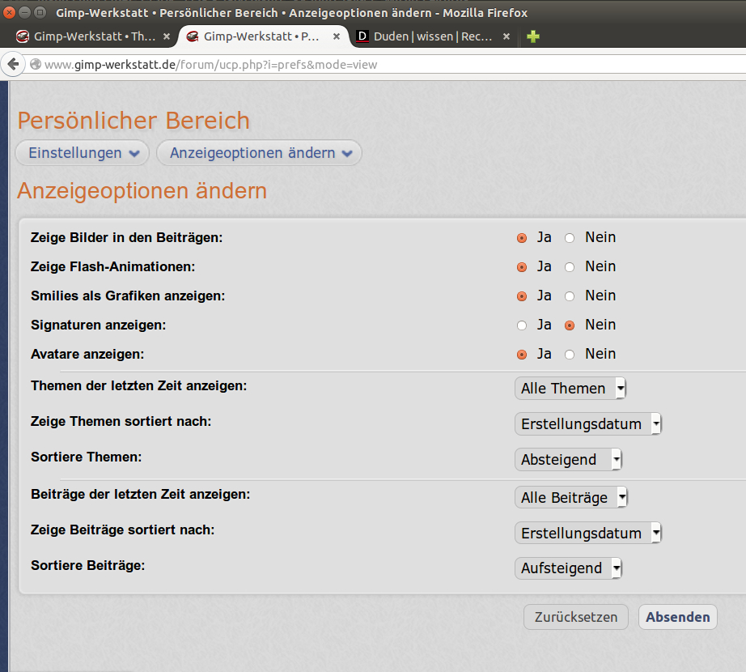Minimize the Firefox window
The width and height of the screenshot is (746, 672).
coord(25,12)
